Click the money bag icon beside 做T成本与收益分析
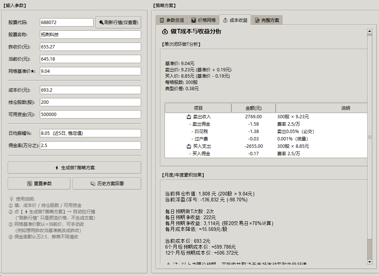The height and width of the screenshot is (276, 379). click(x=165, y=32)
